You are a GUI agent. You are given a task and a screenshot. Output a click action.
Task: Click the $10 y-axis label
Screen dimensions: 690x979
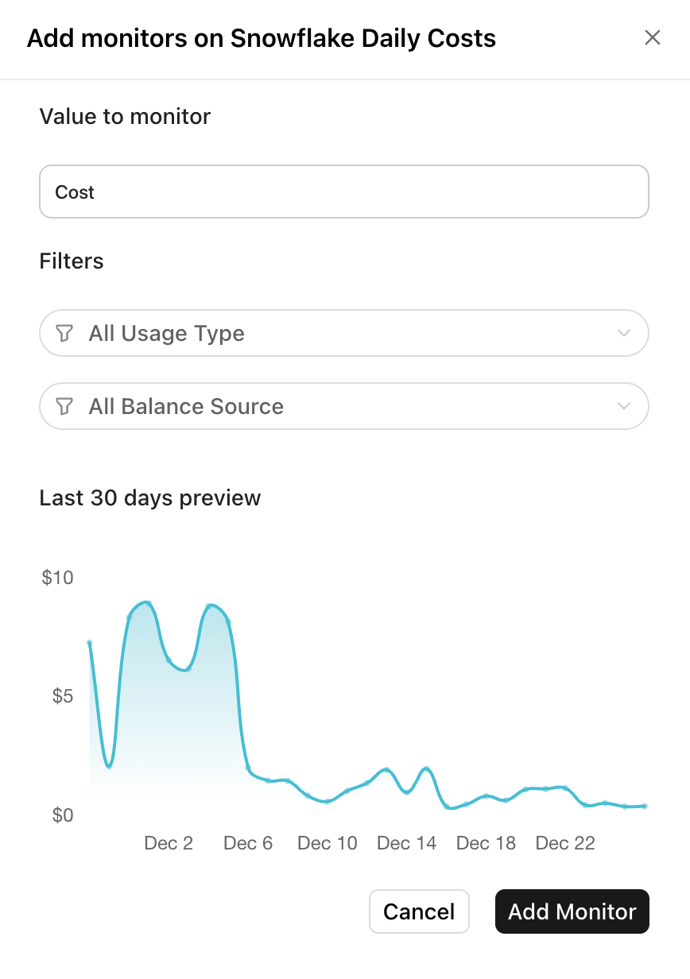[57, 578]
